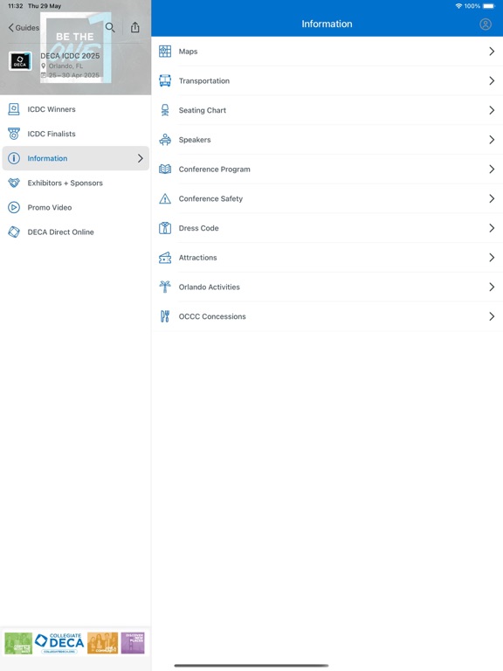Select the Conference Safety label
The width and height of the screenshot is (503, 671).
coord(210,198)
